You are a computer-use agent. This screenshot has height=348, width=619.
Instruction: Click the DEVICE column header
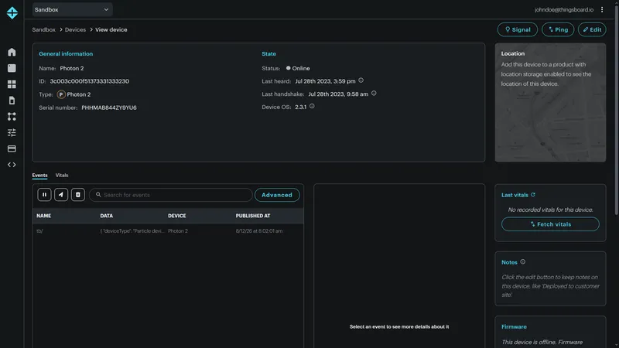click(x=177, y=216)
